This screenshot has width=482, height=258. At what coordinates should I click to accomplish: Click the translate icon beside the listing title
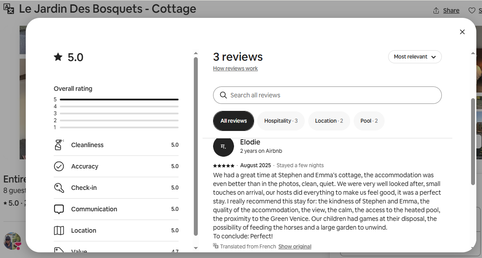click(9, 9)
